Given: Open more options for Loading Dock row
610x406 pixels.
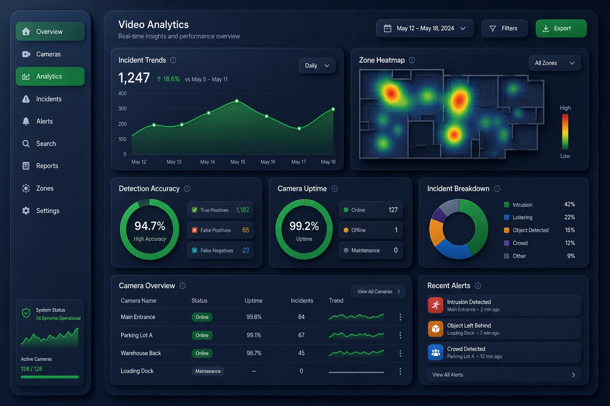Looking at the screenshot, I should point(400,371).
